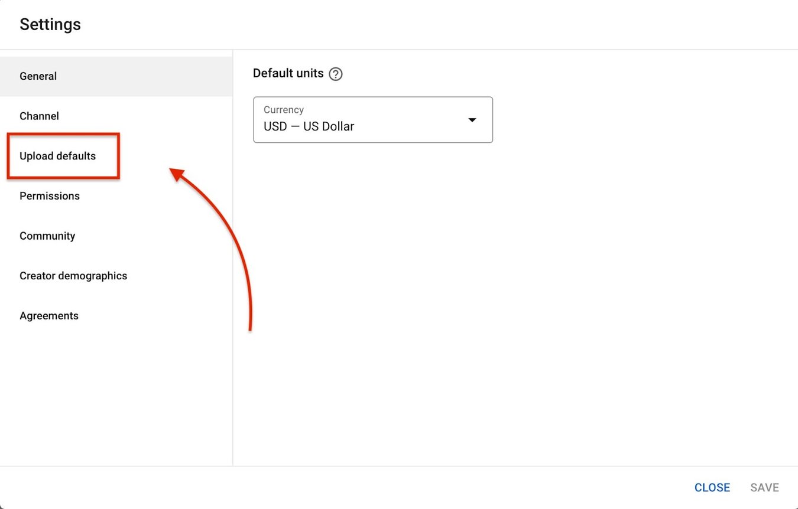The width and height of the screenshot is (798, 509).
Task: Click the highlighted Upload defaults menu item
Action: 58,156
